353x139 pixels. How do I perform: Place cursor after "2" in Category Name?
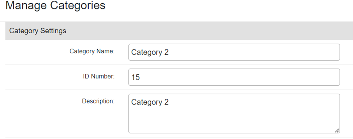(169, 53)
